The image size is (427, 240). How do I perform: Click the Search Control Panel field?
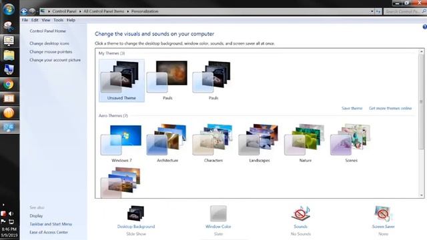(404, 11)
